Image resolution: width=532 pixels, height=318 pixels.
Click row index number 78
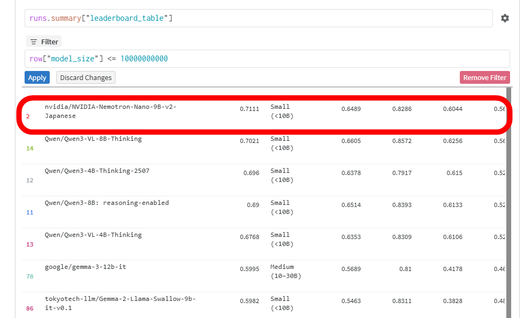click(30, 276)
